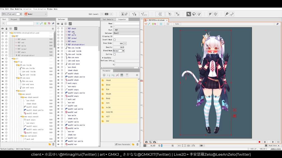
Task: Hide the all folder in Part panel
Action: click(x=3, y=58)
